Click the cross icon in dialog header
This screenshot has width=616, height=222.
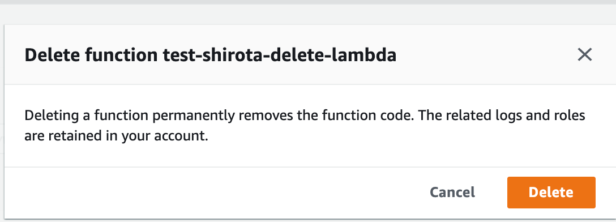tap(584, 55)
